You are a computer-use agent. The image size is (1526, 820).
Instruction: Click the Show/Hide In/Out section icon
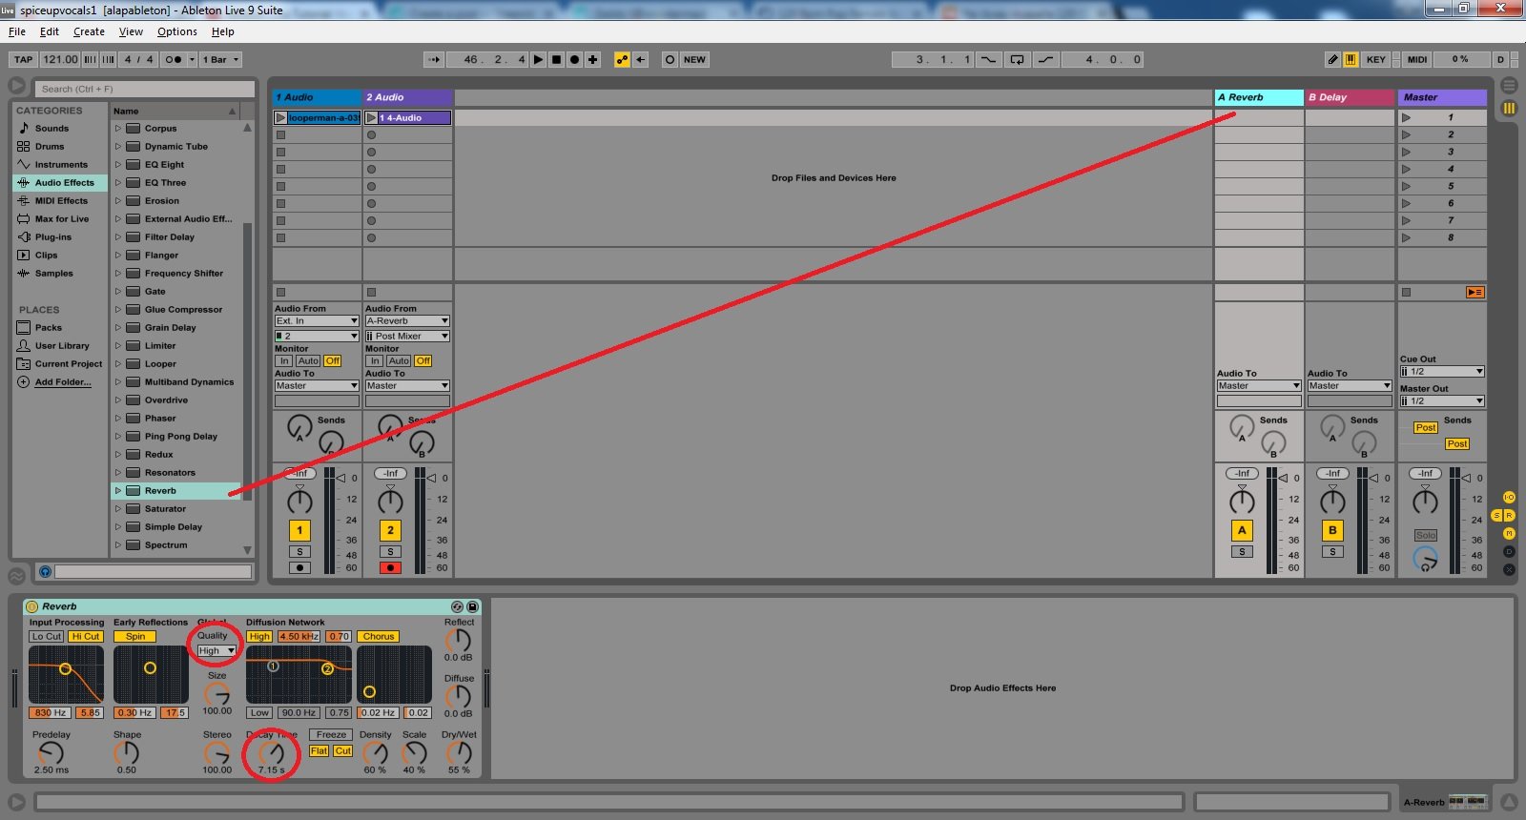click(x=1509, y=497)
